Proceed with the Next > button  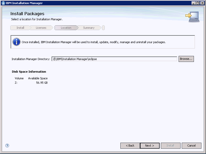pyautogui.click(x=150, y=146)
